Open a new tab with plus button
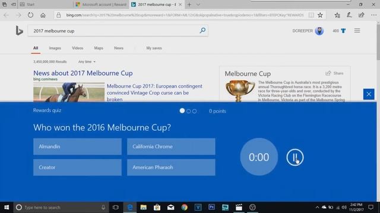The image size is (380, 213). pyautogui.click(x=189, y=4)
